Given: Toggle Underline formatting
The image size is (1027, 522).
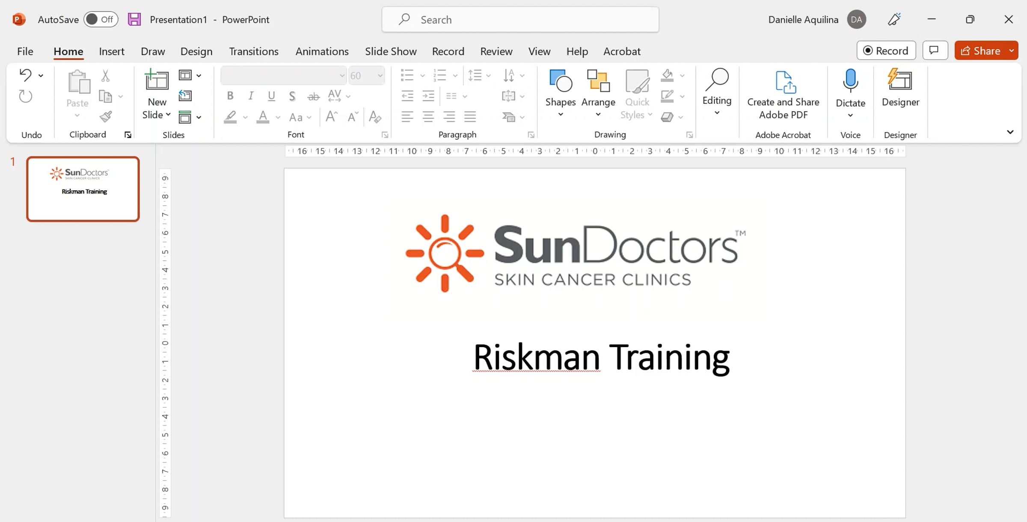Looking at the screenshot, I should click(x=271, y=96).
